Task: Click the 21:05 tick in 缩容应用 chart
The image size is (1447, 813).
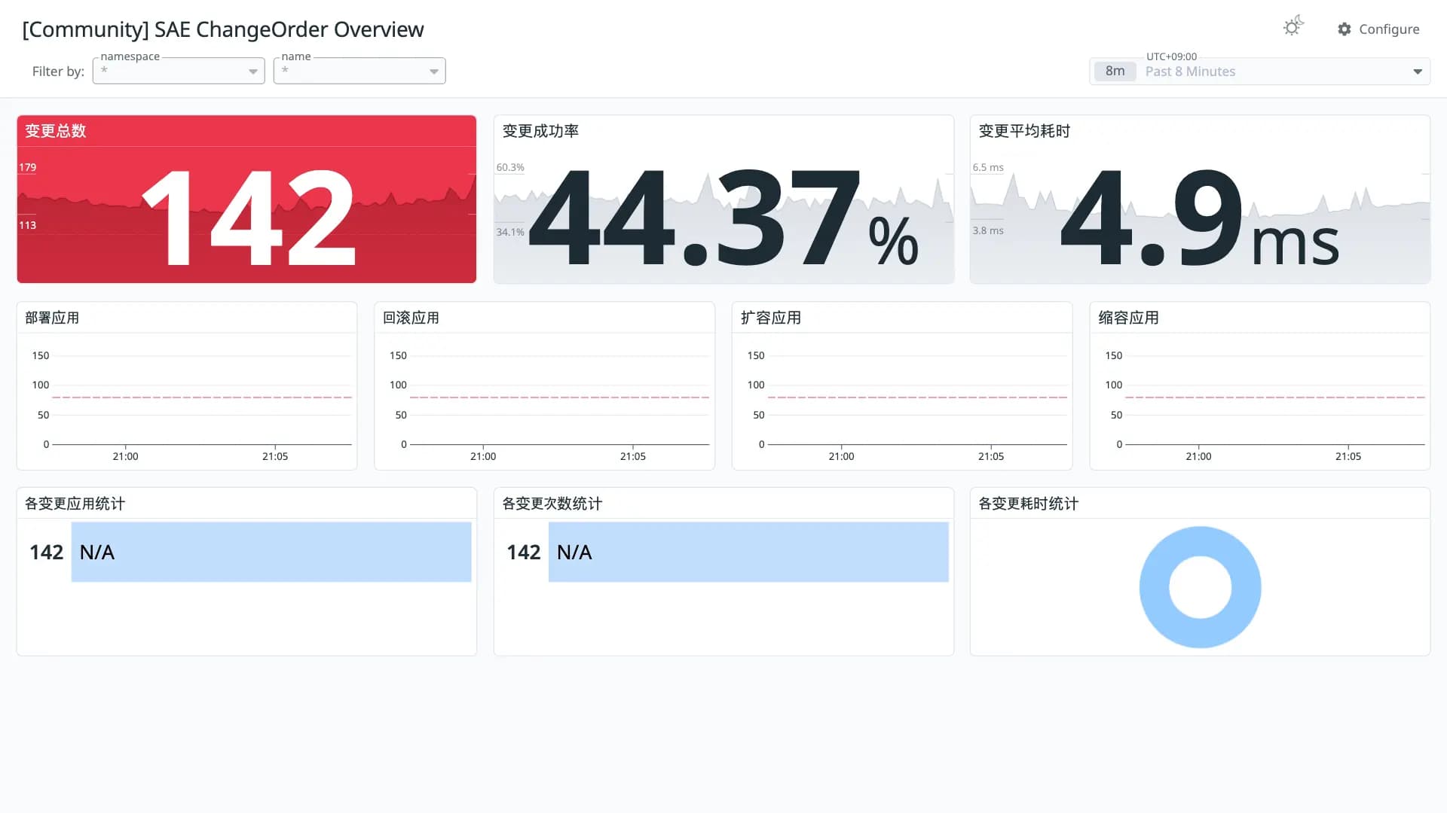Action: (x=1348, y=456)
